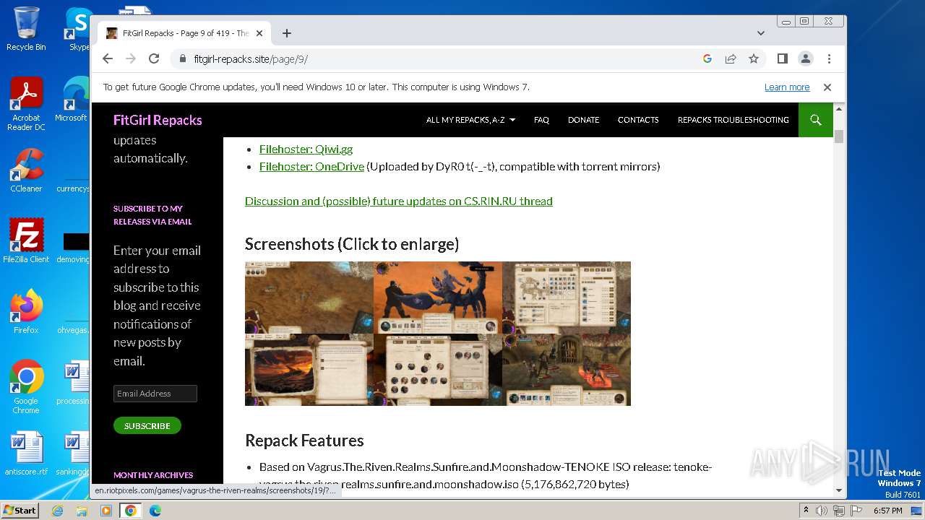Enlarge the top-left desert map screenshot
This screenshot has width=925, height=520.
[309, 298]
